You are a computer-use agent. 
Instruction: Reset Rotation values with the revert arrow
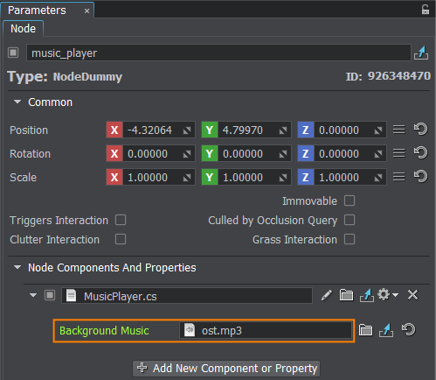pos(420,153)
